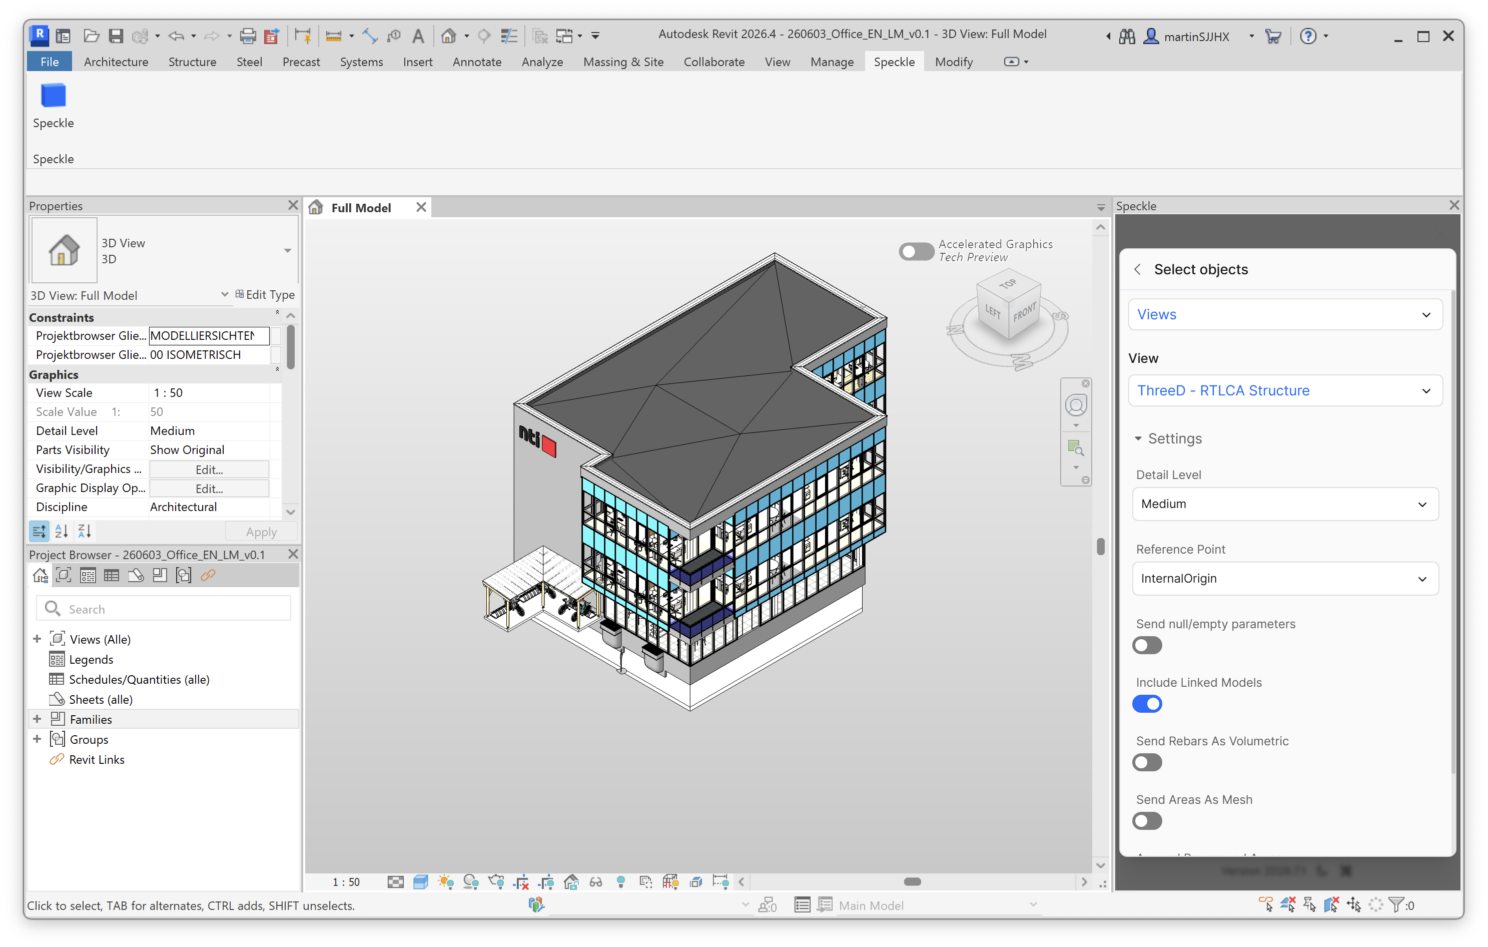Expand the Families tree node

coord(37,719)
